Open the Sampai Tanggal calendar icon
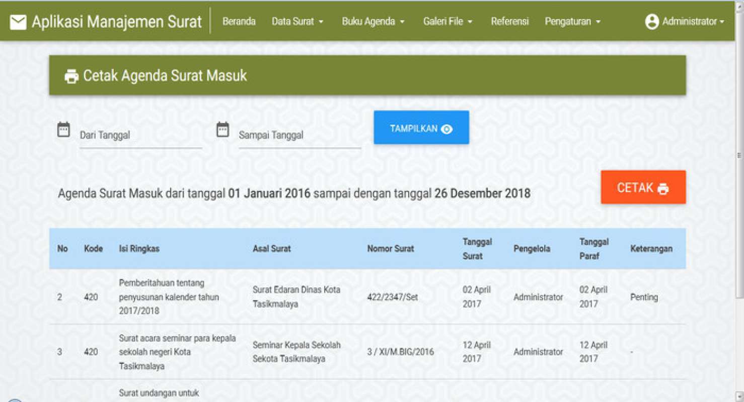744x402 pixels. (222, 129)
